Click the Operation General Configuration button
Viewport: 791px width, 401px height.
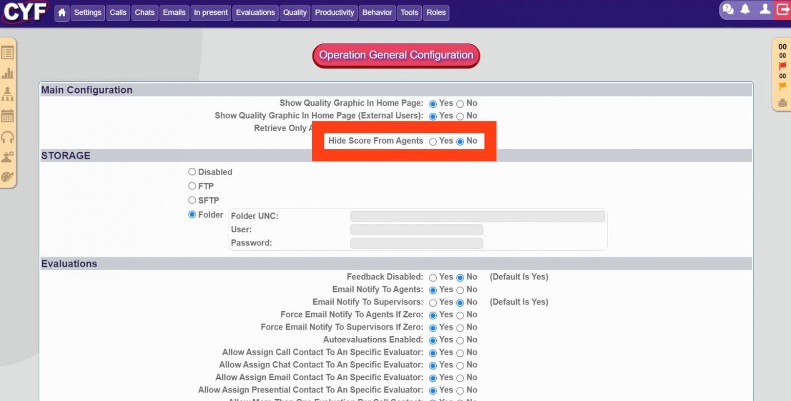[395, 55]
